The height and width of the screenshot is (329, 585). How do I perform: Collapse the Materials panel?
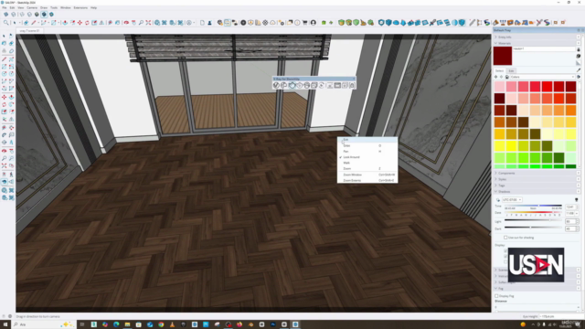(536, 43)
